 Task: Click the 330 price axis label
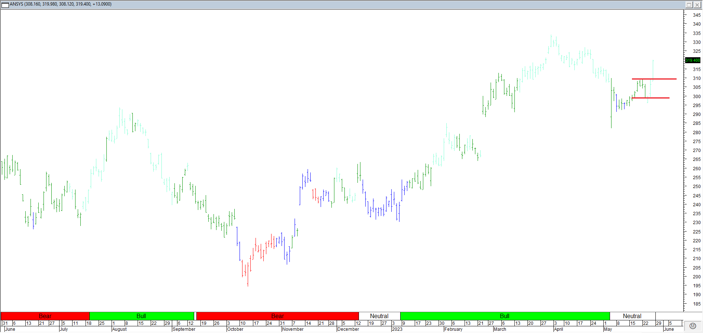click(697, 42)
